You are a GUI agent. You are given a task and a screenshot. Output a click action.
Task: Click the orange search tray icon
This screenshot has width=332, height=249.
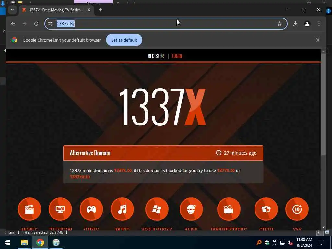coord(259,243)
